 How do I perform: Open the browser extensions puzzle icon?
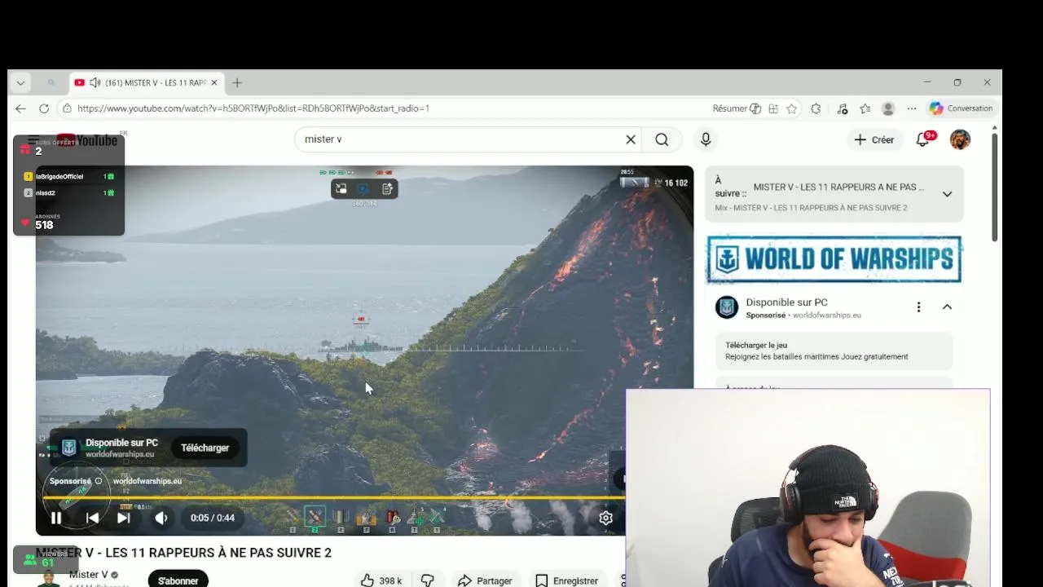point(816,108)
